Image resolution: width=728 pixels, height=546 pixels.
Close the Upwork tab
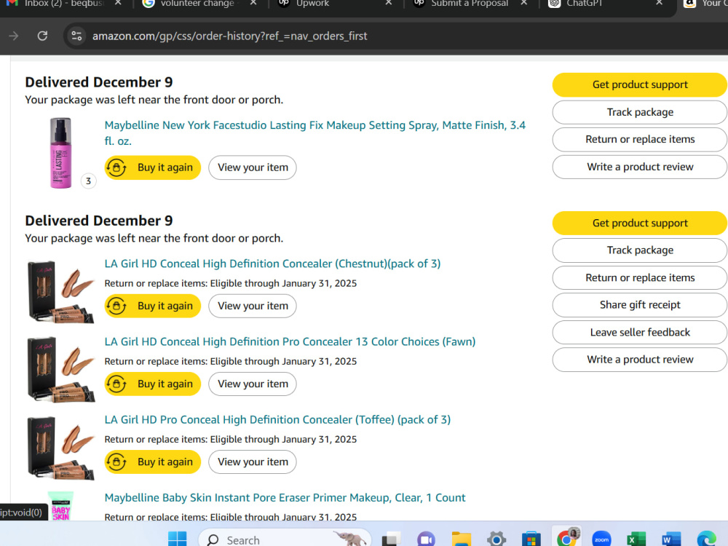[389, 3]
